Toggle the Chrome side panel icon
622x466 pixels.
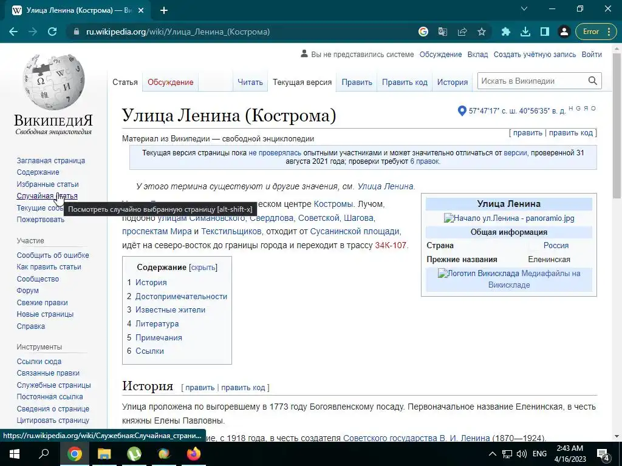[545, 32]
